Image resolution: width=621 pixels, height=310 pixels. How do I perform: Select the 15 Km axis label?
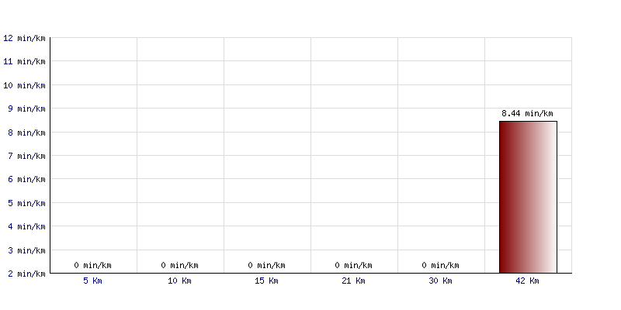266,281
